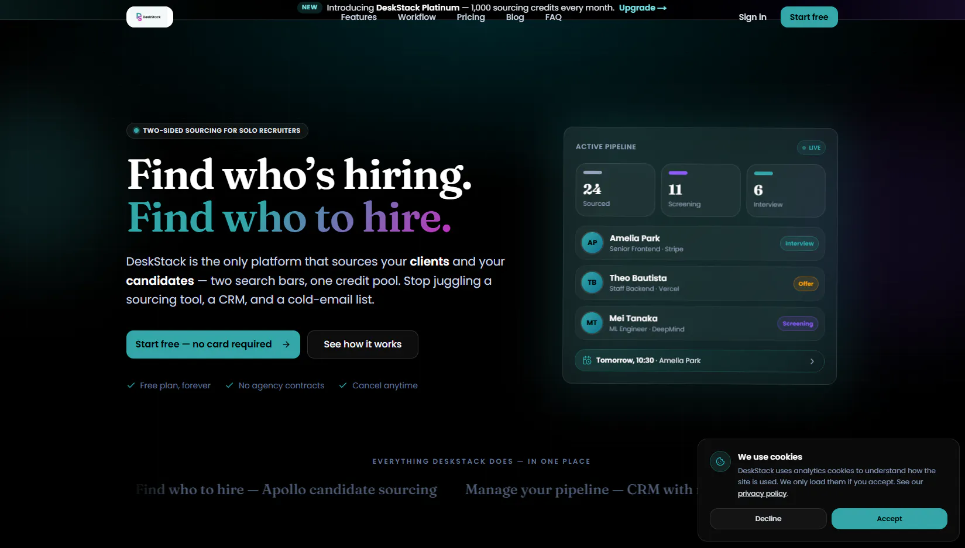This screenshot has height=548, width=965.
Task: Click the LIVE status badge
Action: tap(811, 147)
